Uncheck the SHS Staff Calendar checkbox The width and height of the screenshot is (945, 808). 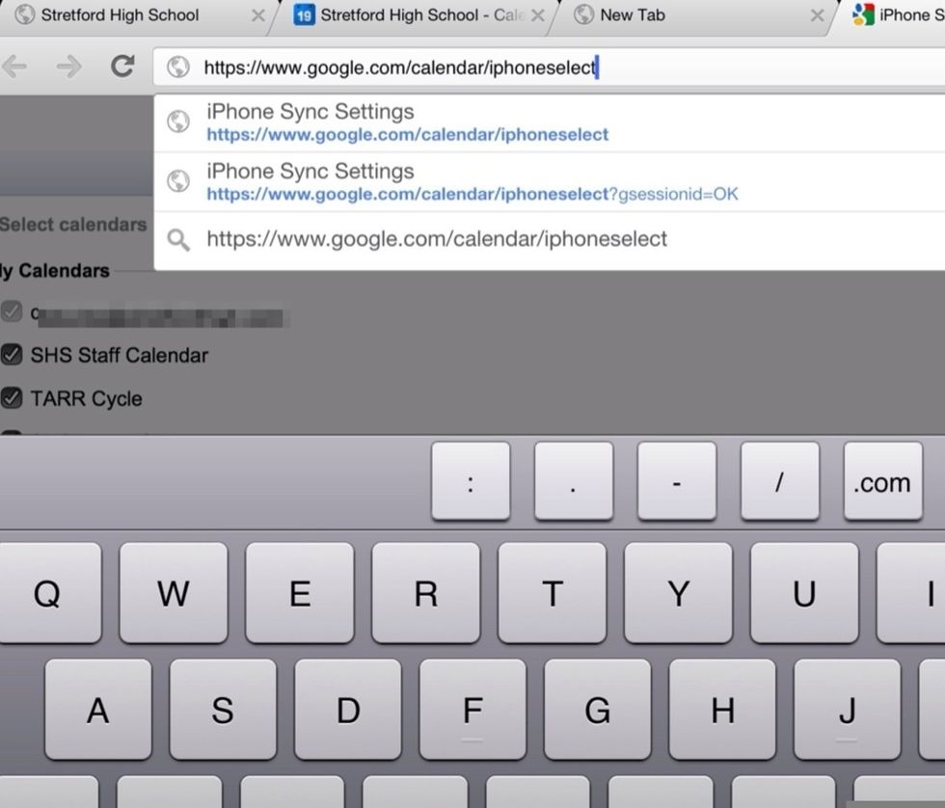click(x=13, y=356)
